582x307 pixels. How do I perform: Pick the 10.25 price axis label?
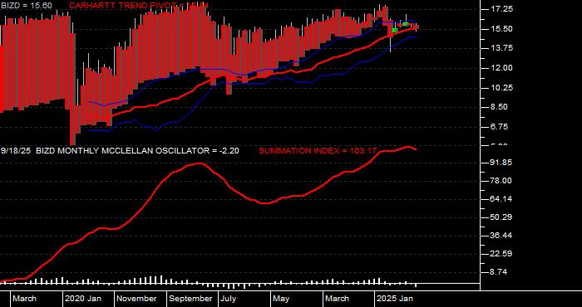pos(501,88)
